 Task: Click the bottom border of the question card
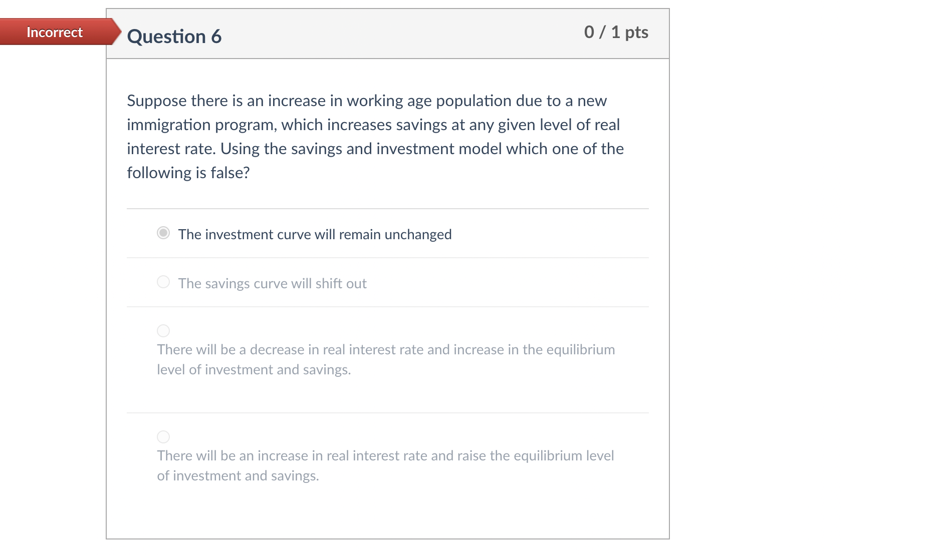tap(388, 538)
